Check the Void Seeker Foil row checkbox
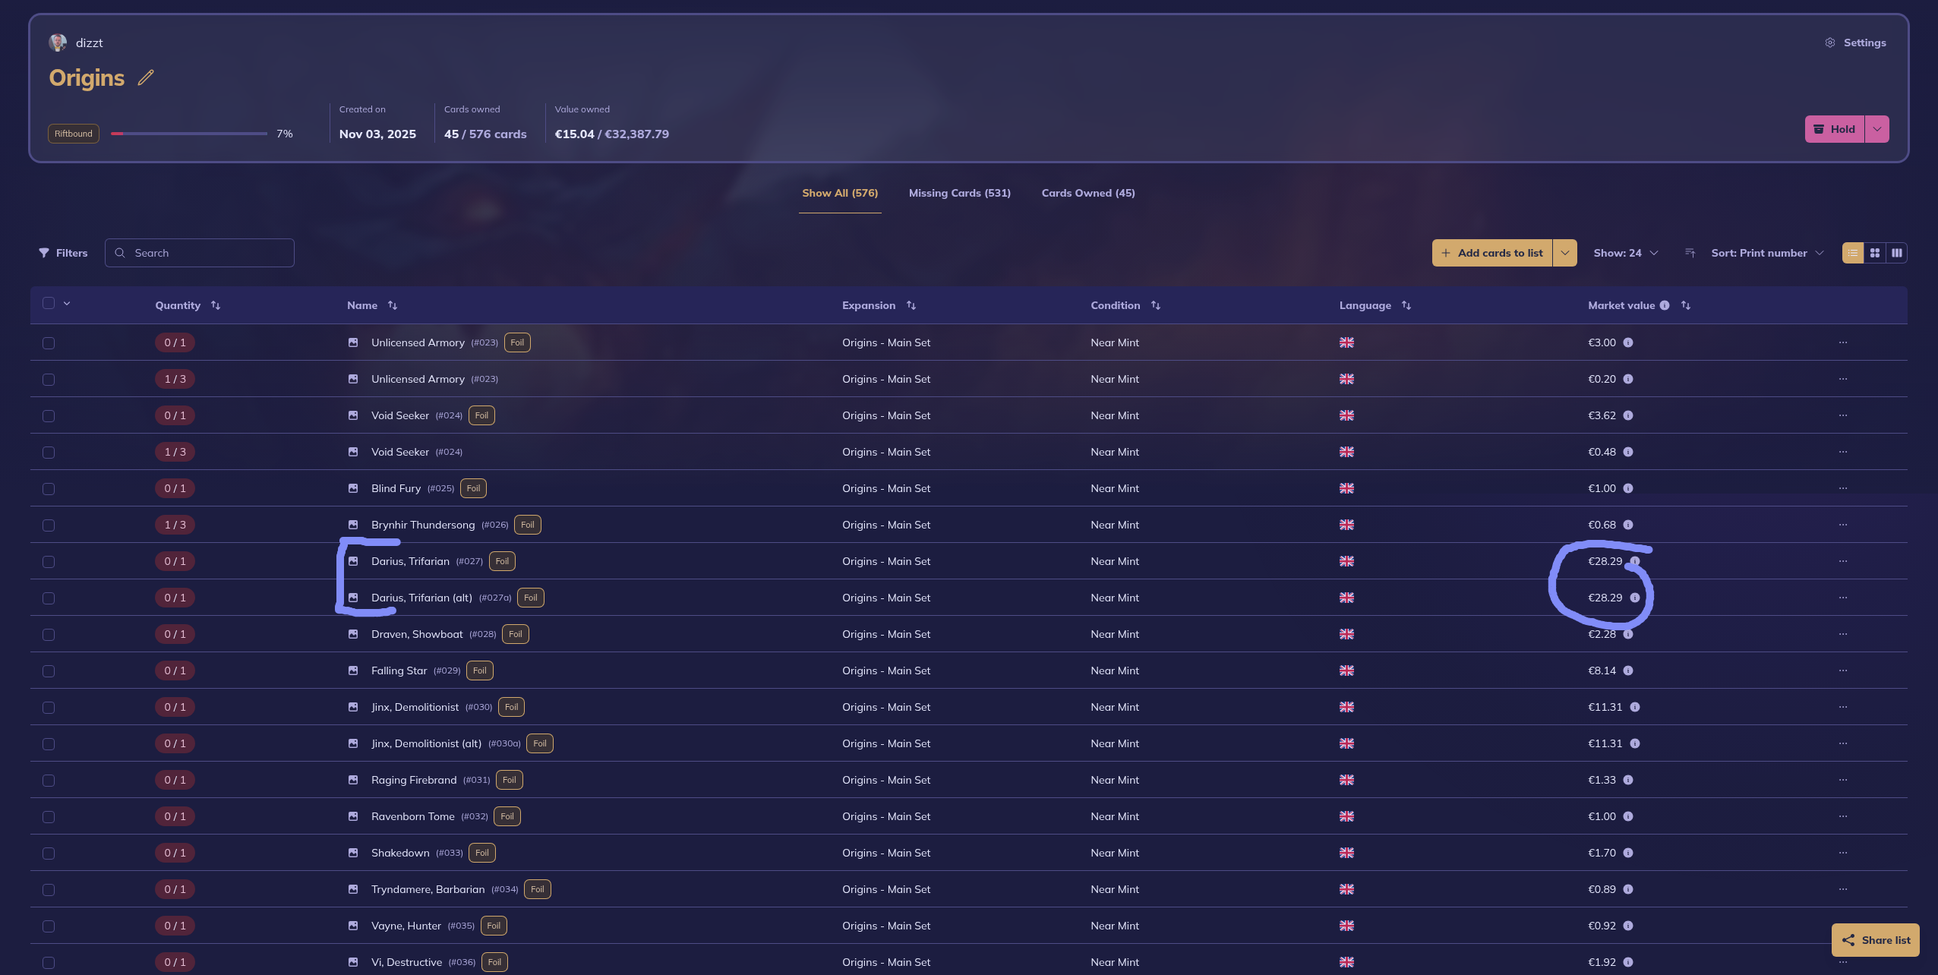This screenshot has height=975, width=1938. tap(49, 416)
